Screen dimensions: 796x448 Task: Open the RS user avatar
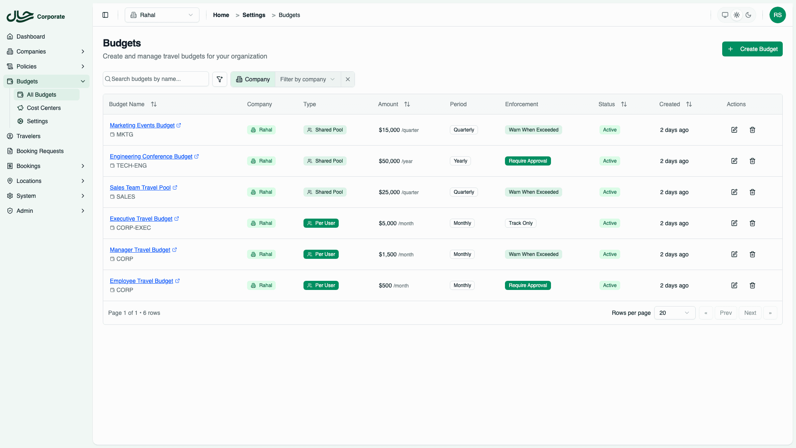click(x=777, y=15)
